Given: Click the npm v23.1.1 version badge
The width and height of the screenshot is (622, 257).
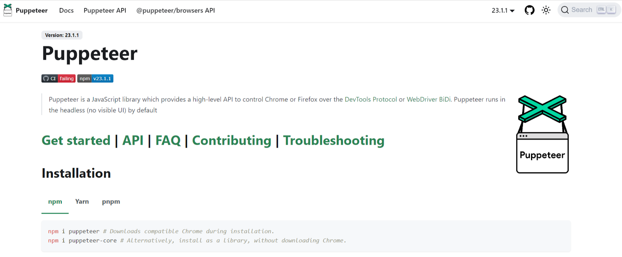Looking at the screenshot, I should tap(95, 78).
